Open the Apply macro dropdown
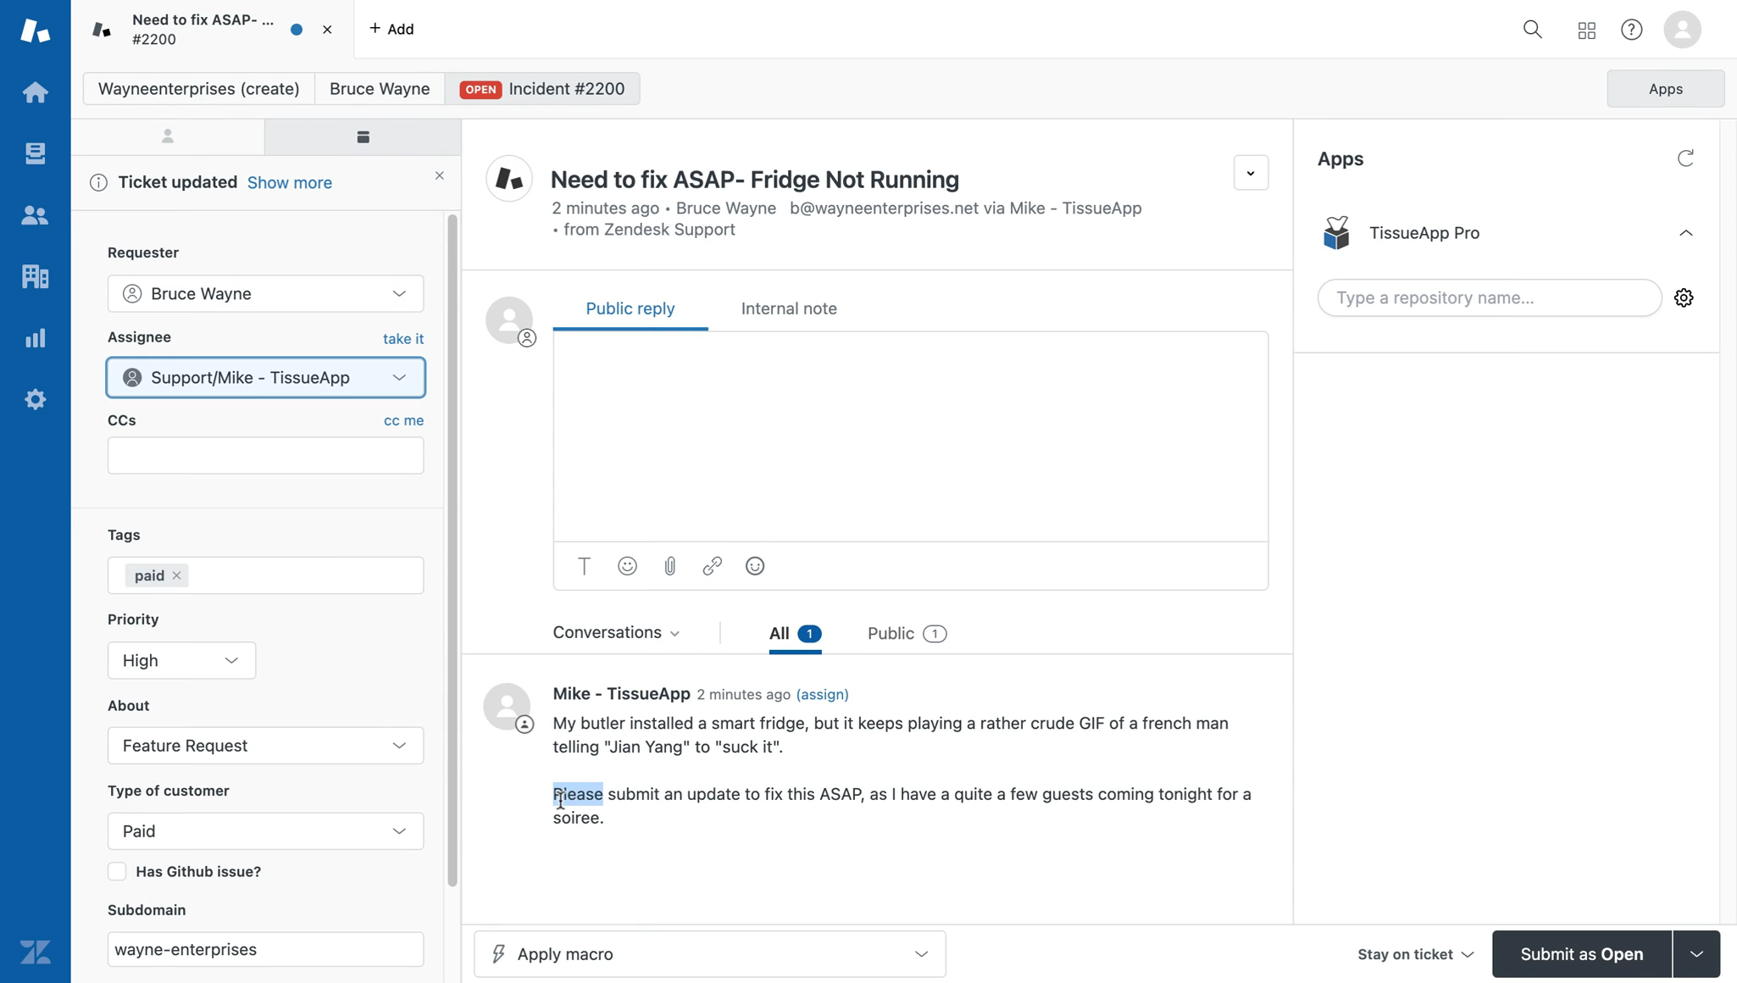1737x983 pixels. point(709,954)
